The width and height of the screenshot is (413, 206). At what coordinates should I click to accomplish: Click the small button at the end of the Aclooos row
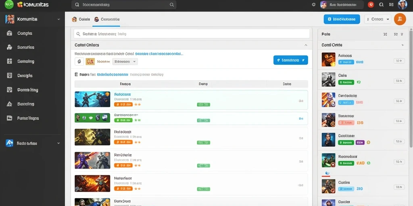click(399, 61)
